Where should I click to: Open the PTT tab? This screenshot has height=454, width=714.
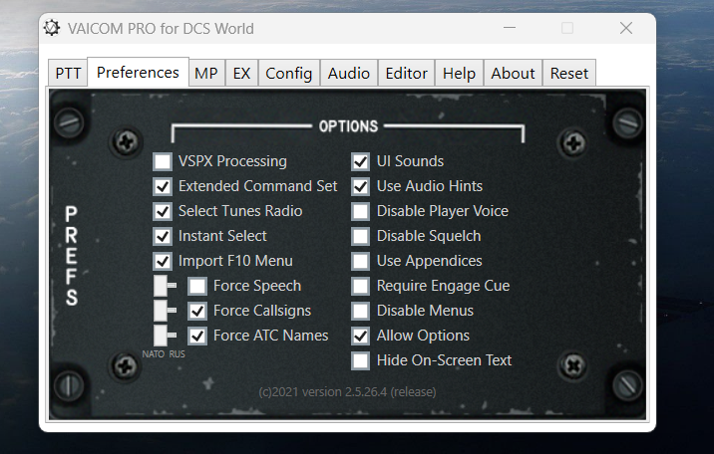(x=68, y=73)
